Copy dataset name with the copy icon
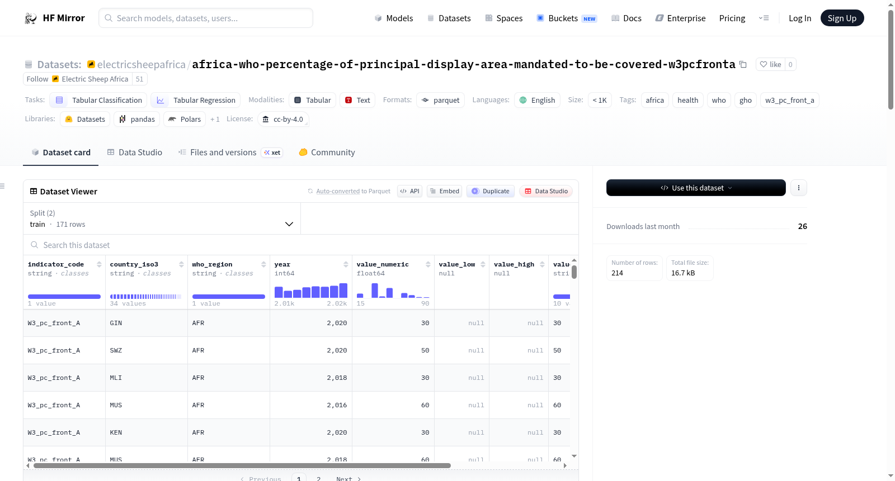 point(743,64)
